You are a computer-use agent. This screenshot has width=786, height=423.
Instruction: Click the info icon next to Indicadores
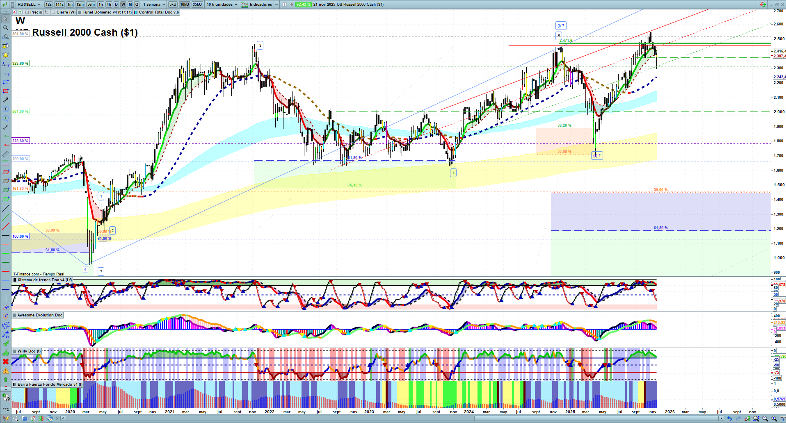(285, 5)
